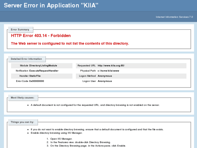Select the "c:\home\kiia\www" path value
This screenshot has height=148, width=197.
point(108,71)
